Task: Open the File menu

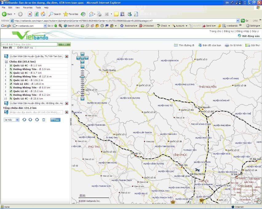Action: (x=3, y=7)
